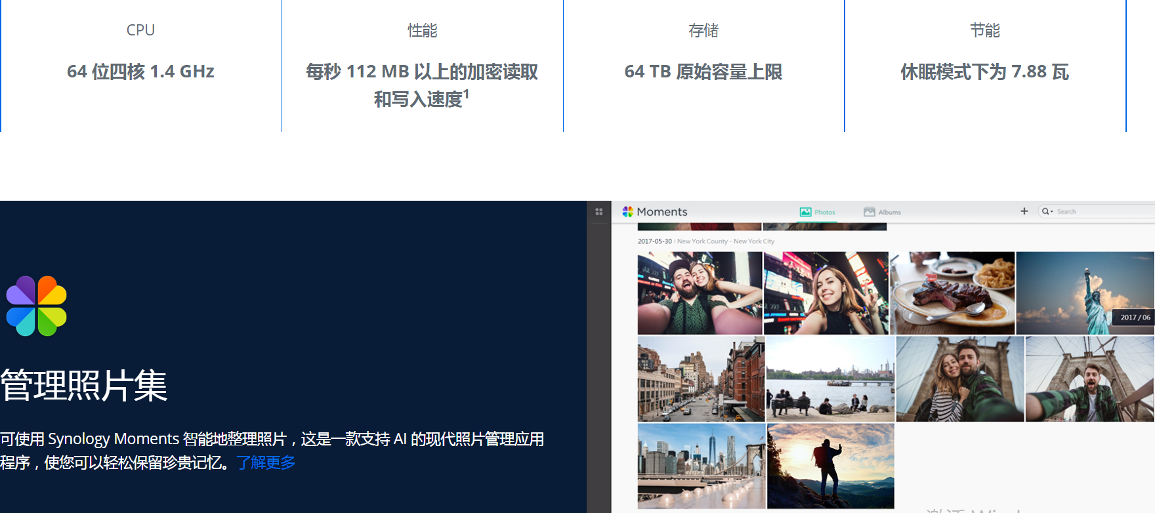Click the 2017/06 timeline date marker
The image size is (1155, 513).
(x=1135, y=318)
